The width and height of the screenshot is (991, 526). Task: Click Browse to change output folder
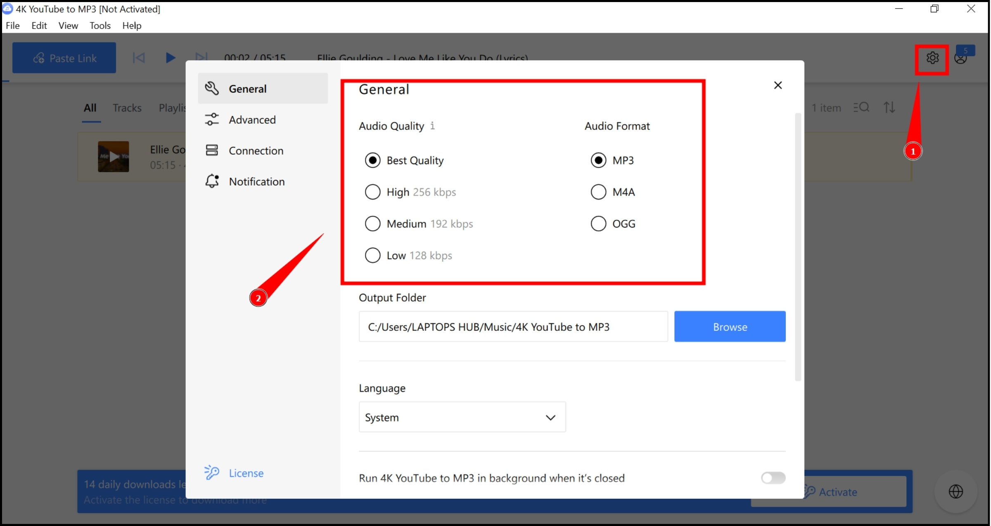(730, 326)
